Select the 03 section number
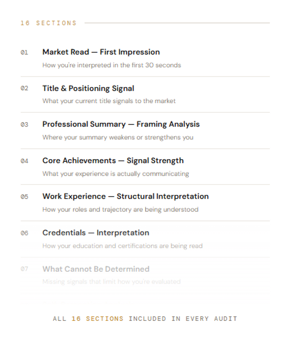Image resolution: width=290 pixels, height=362 pixels. point(24,124)
